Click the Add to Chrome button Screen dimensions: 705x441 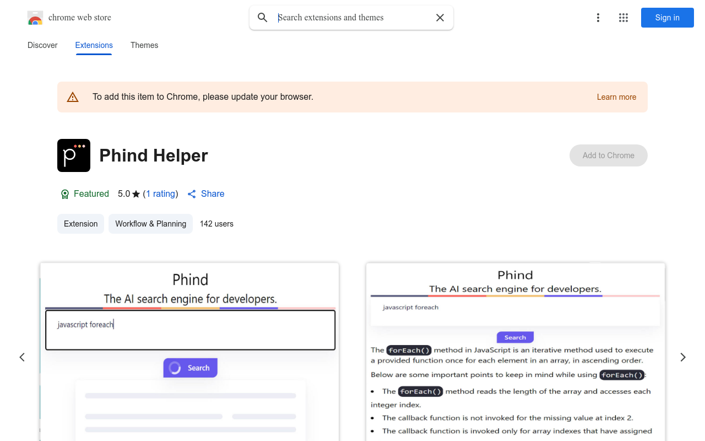click(x=609, y=155)
